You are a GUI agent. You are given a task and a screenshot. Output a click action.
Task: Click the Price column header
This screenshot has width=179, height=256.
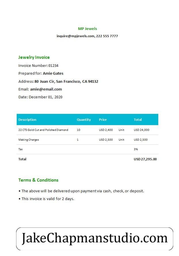[103, 120]
